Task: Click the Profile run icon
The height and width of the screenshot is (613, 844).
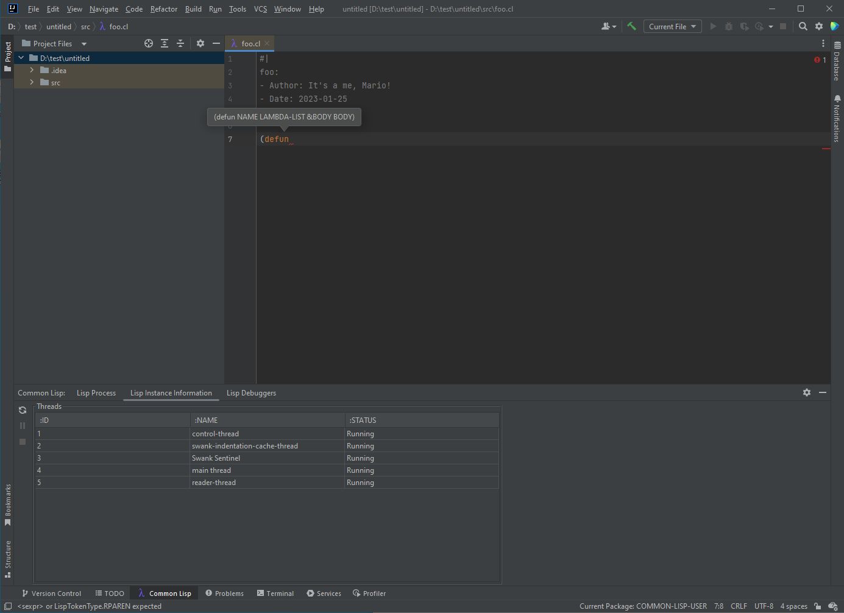Action: 759,26
